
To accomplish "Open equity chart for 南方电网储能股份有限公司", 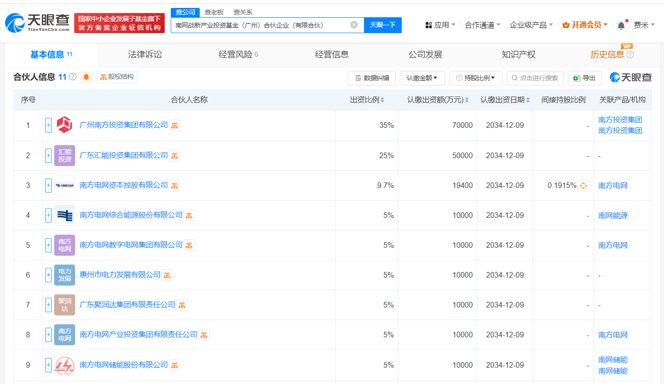I will point(175,365).
